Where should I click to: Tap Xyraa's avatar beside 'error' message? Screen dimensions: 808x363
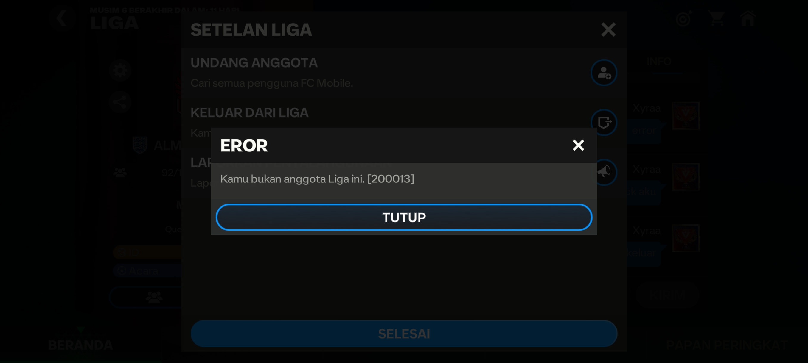click(x=685, y=115)
